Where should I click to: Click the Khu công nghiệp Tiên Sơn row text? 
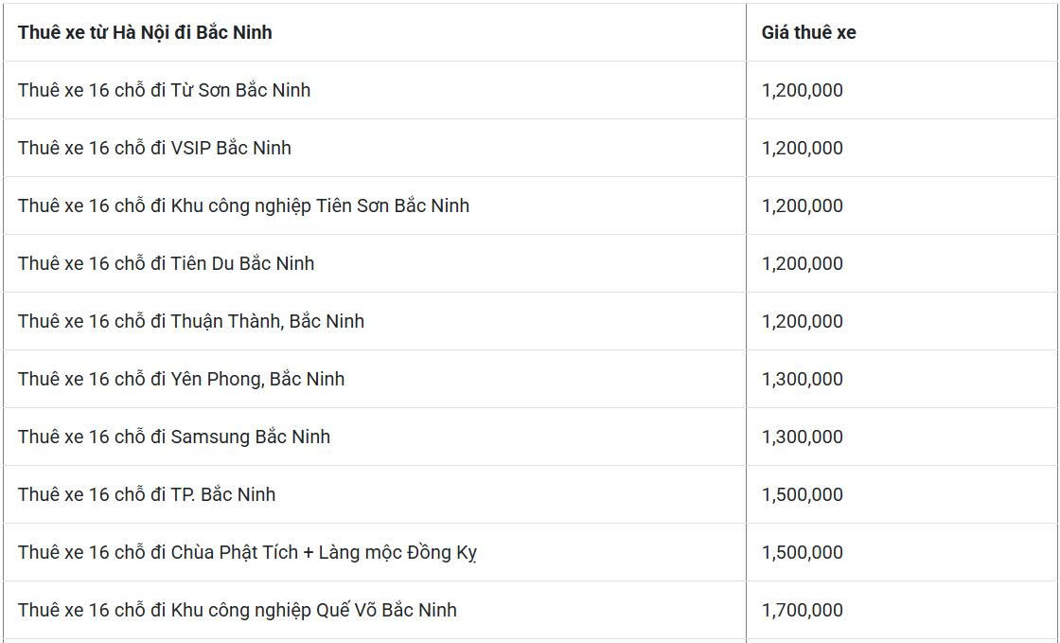click(x=243, y=205)
